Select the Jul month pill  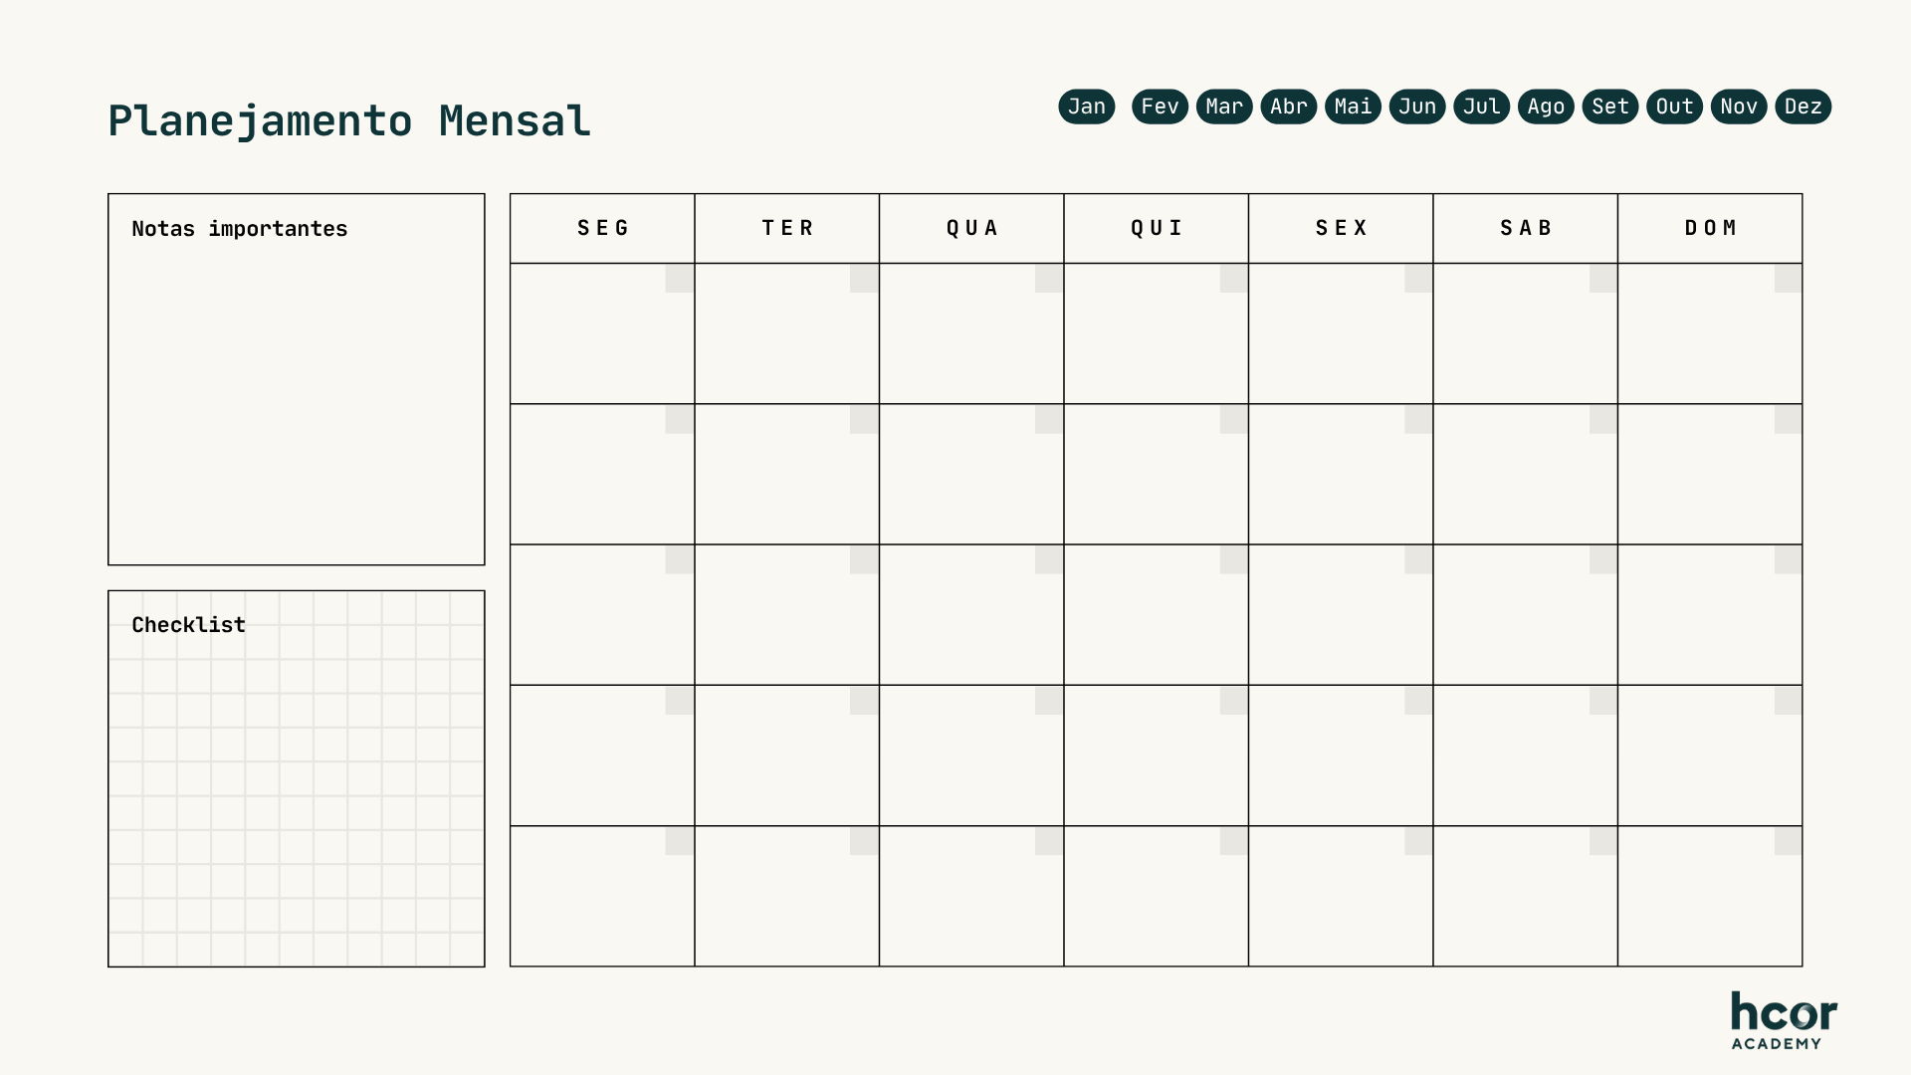pos(1482,107)
